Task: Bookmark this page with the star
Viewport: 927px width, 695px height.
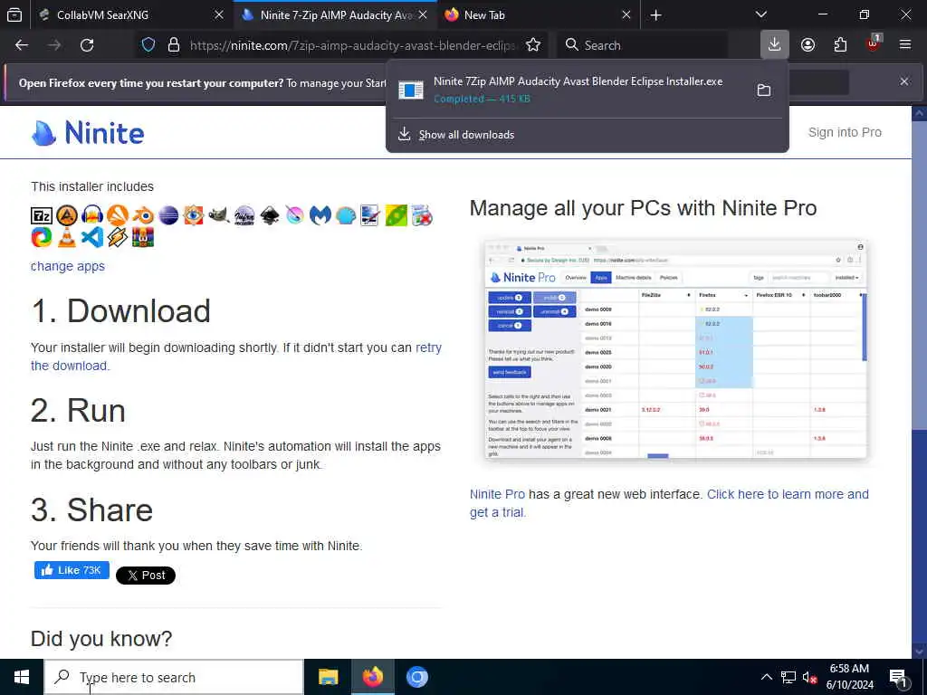Action: pos(533,45)
